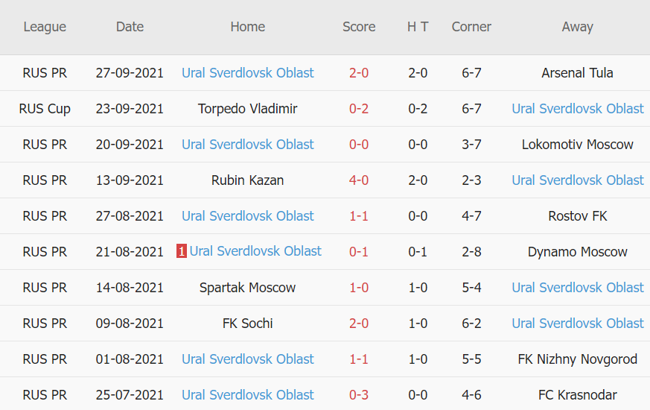Click the Score column header
Image resolution: width=650 pixels, height=410 pixels.
(359, 27)
